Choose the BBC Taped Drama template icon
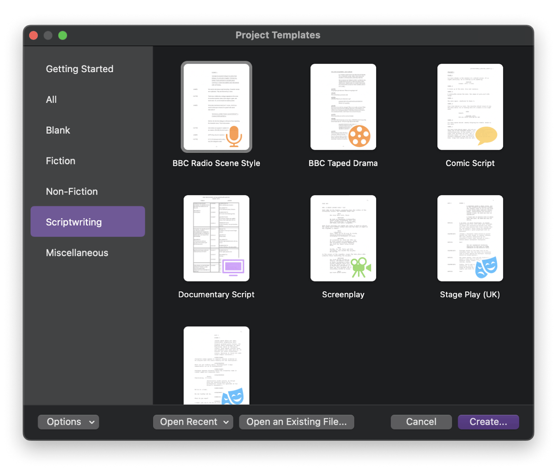 coord(343,107)
